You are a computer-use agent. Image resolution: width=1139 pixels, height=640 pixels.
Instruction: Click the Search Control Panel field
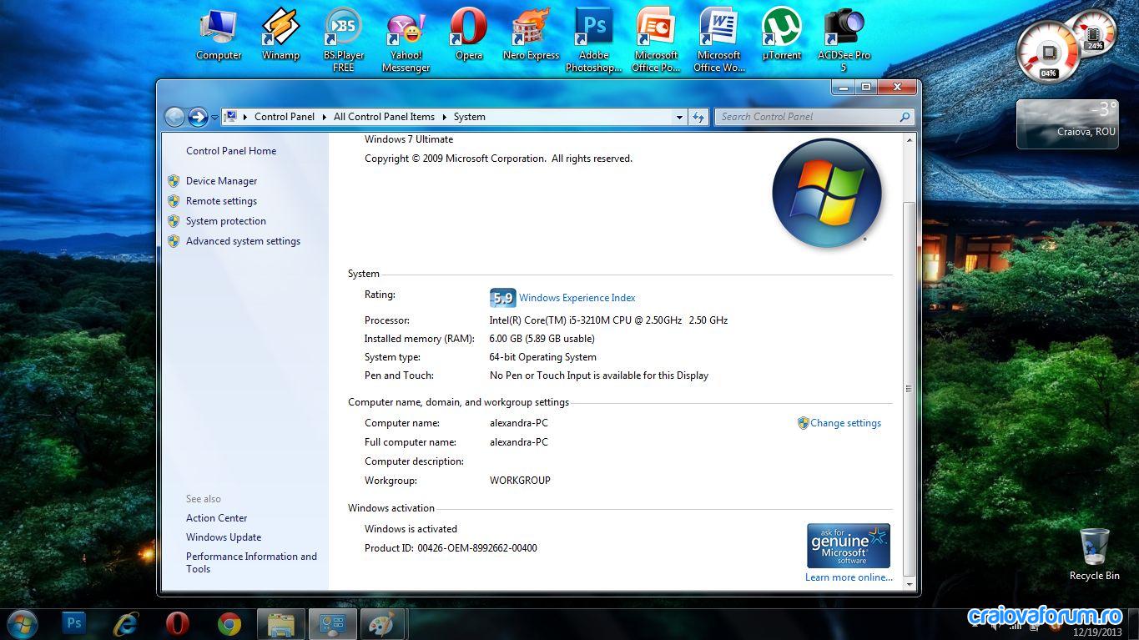806,117
